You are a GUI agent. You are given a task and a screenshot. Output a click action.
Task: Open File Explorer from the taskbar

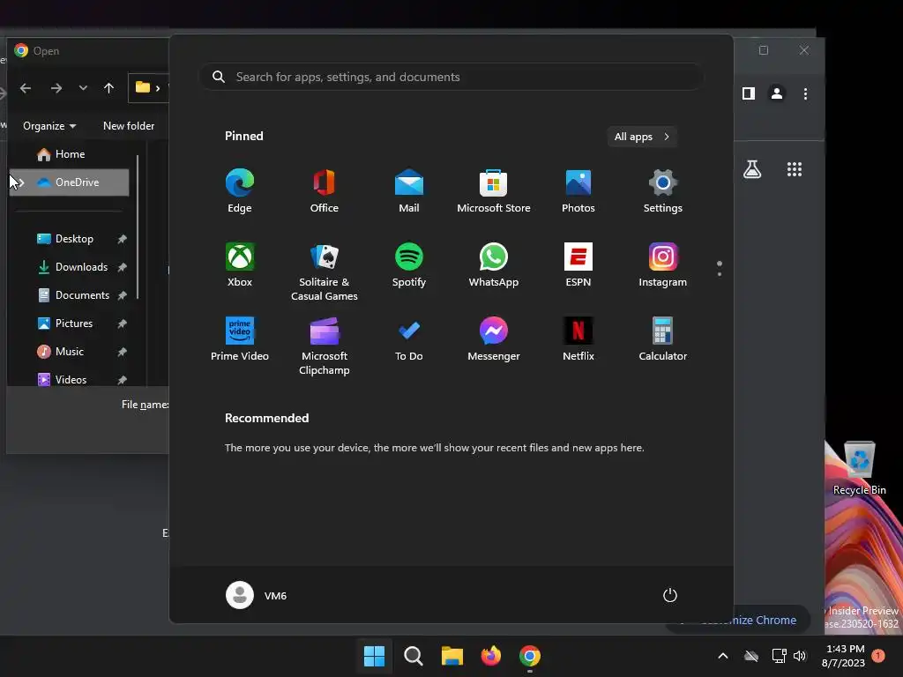coord(452,656)
